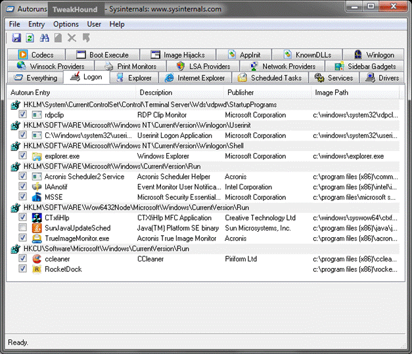Switch to the KnownDLLs tab

(307, 55)
